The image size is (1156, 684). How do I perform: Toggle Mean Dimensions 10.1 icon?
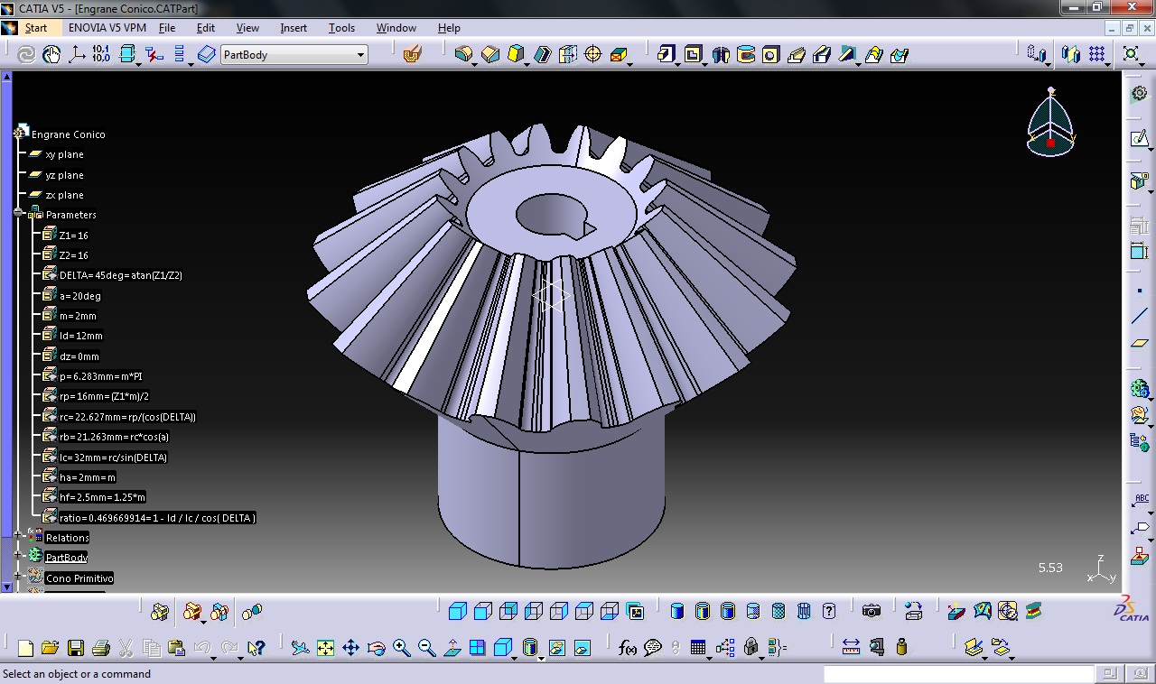[101, 55]
